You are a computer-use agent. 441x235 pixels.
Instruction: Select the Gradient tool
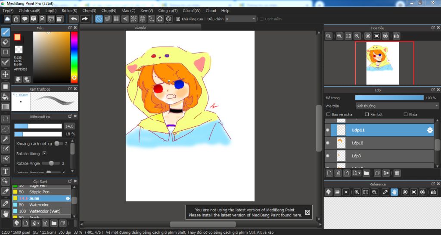click(x=5, y=107)
